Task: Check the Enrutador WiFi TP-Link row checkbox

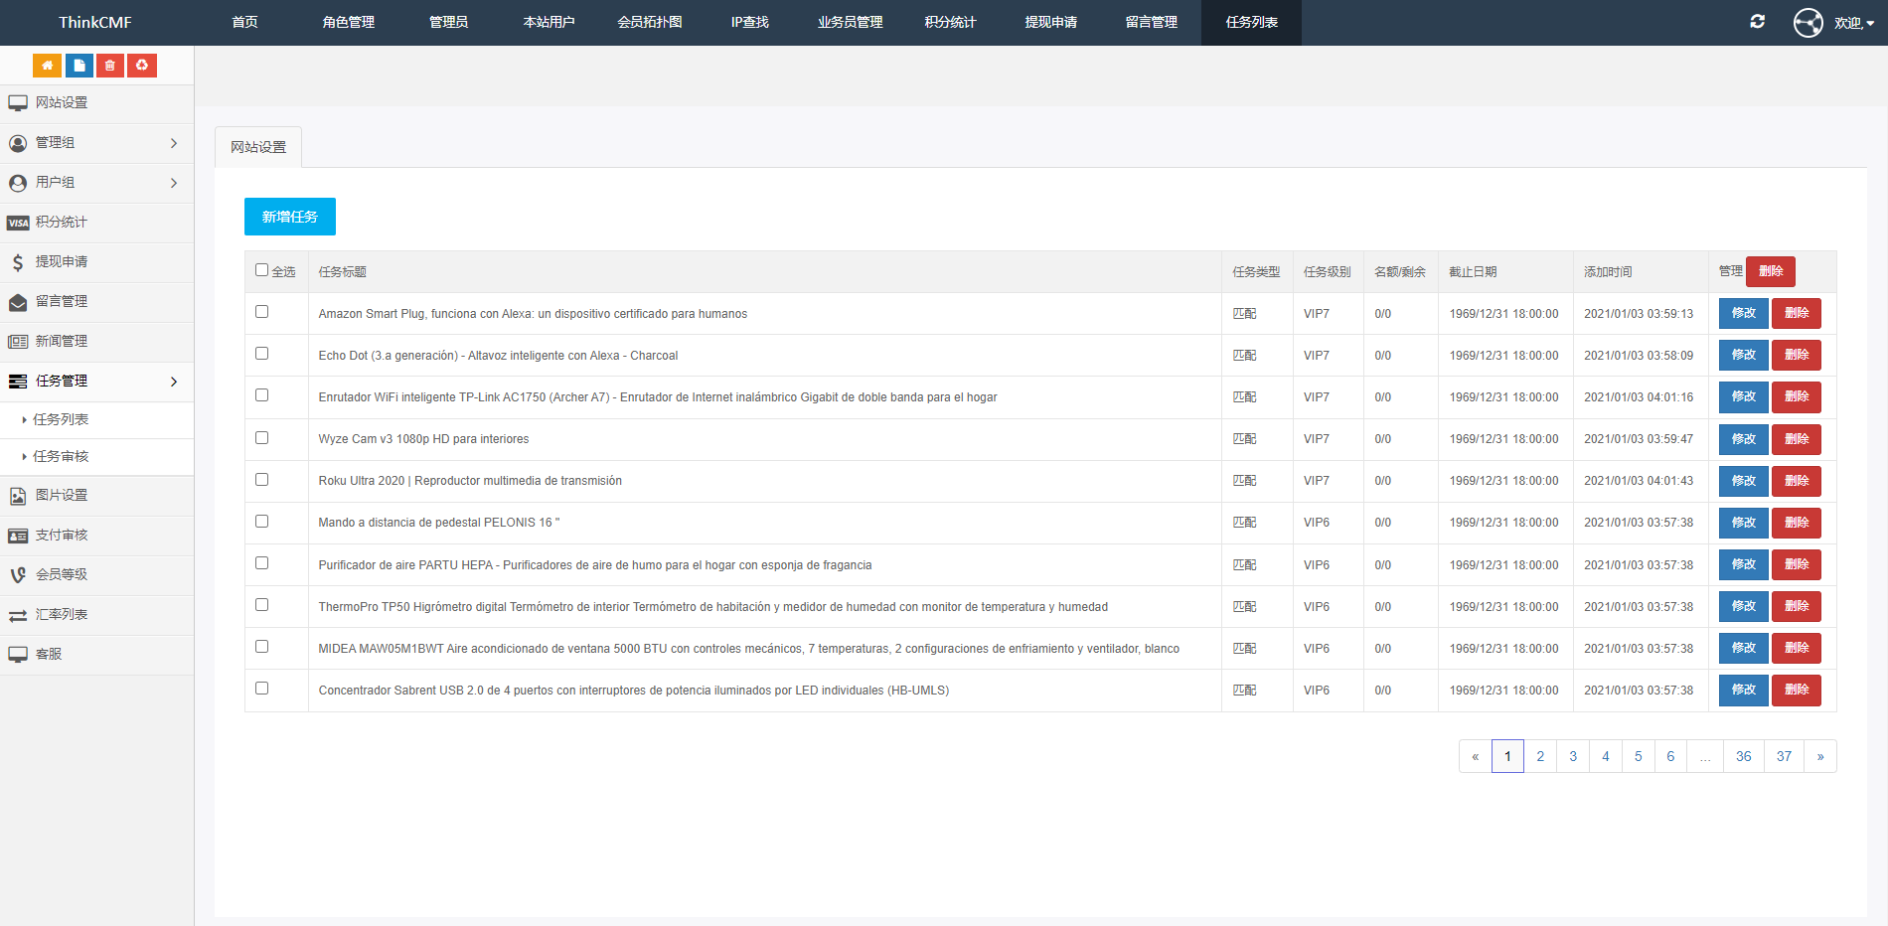Action: click(261, 395)
